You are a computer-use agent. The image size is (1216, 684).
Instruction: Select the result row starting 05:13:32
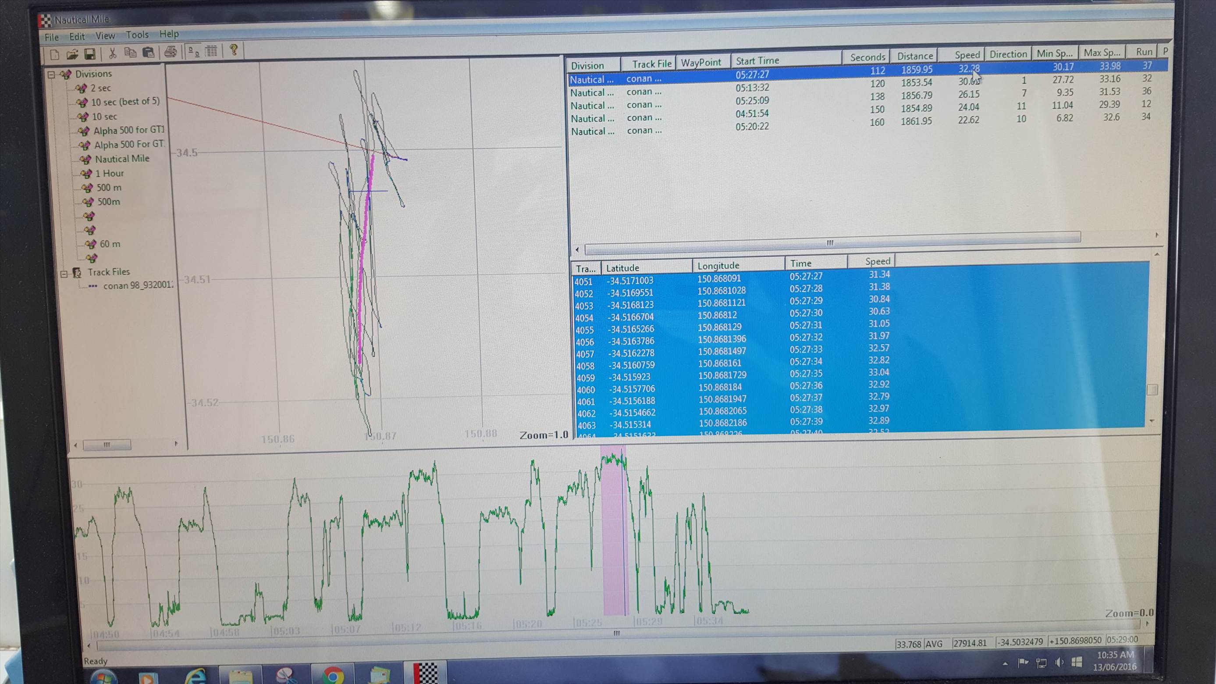pyautogui.click(x=752, y=88)
